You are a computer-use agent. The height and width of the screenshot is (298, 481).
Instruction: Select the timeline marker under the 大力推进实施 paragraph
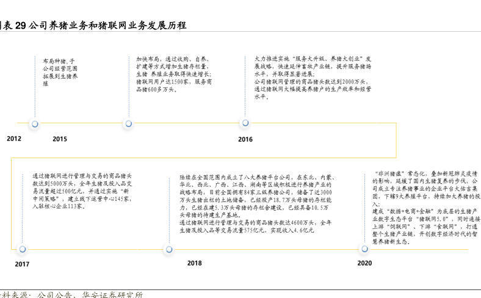pos(245,123)
